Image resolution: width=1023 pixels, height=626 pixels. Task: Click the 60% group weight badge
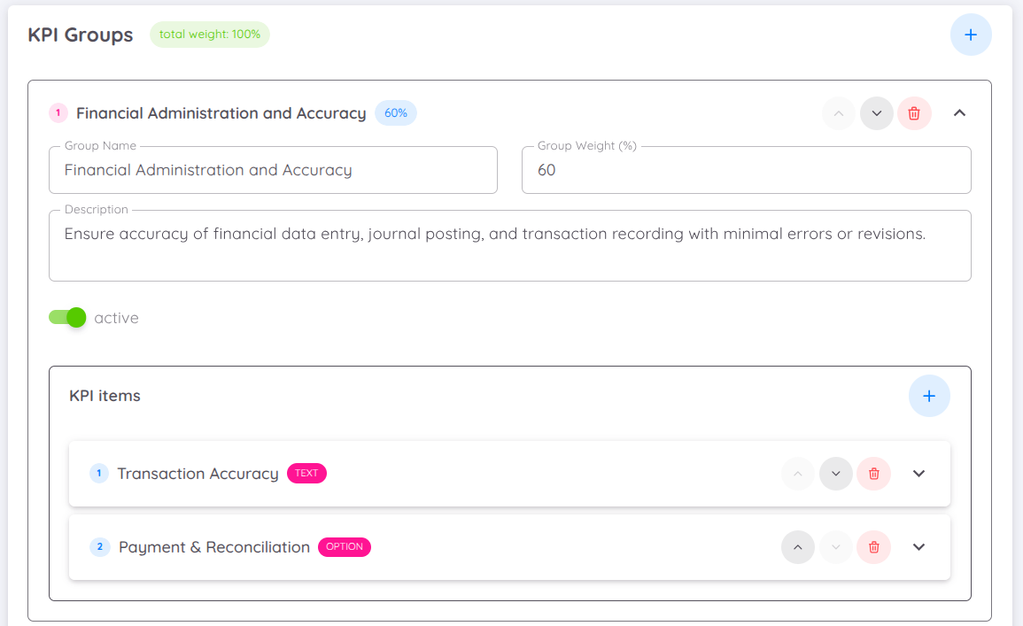coord(395,113)
